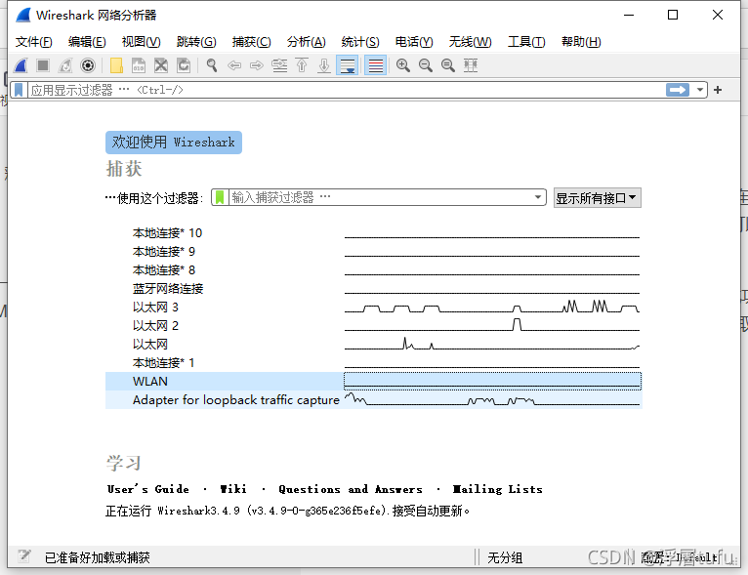This screenshot has width=748, height=575.
Task: Save the capture file from the toolbar
Action: click(139, 65)
